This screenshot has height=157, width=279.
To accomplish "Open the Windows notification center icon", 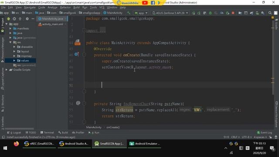I will click(x=272, y=148).
